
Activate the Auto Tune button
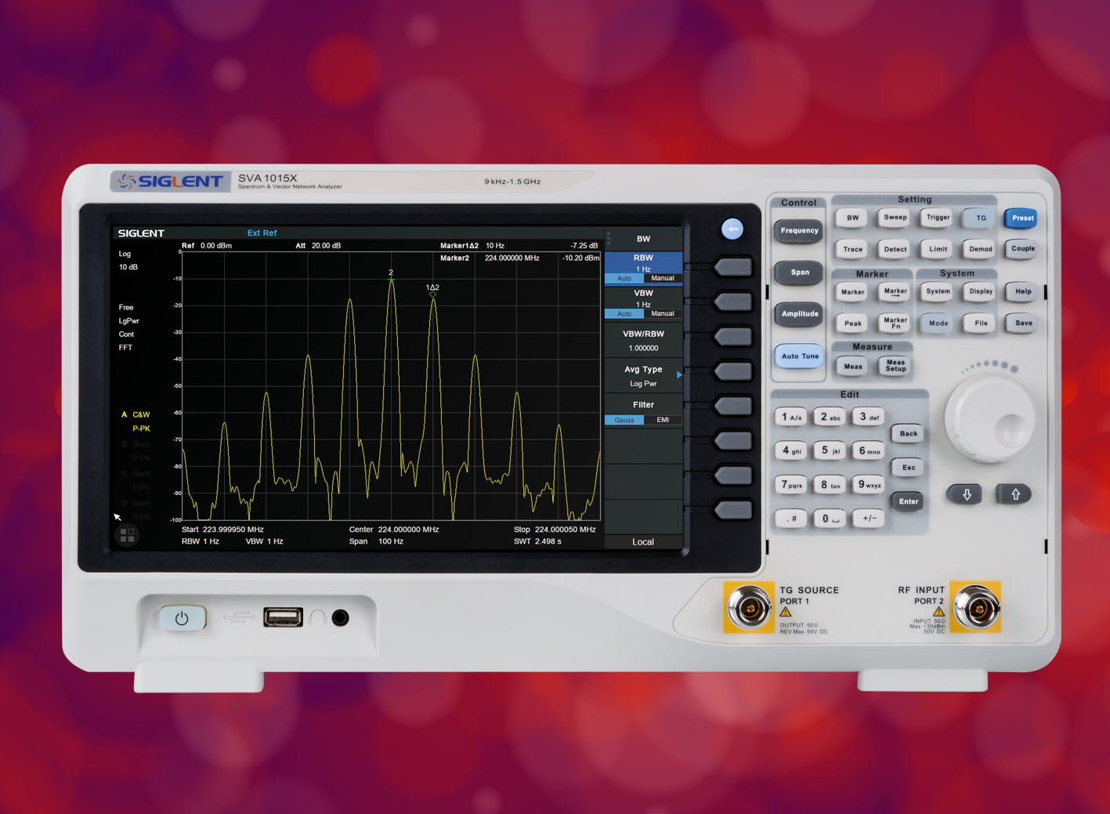tap(799, 356)
